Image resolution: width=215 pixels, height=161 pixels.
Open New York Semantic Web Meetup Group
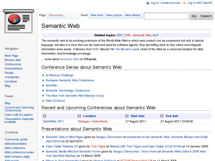pos(75,95)
